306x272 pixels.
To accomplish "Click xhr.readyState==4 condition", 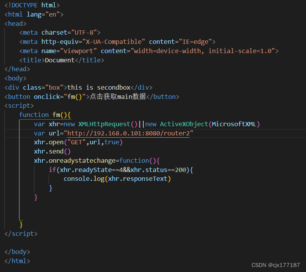I will [91, 170].
